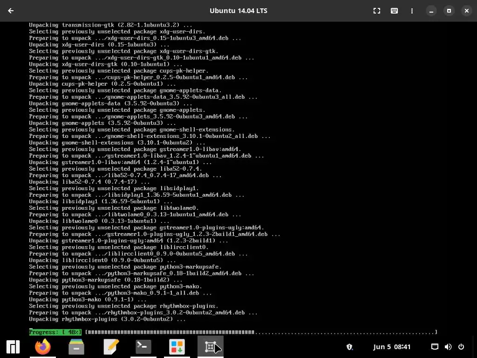This screenshot has height=358, width=477.
Task: Click 'Unpacking transmission-gtk' line
Action: 110,25
